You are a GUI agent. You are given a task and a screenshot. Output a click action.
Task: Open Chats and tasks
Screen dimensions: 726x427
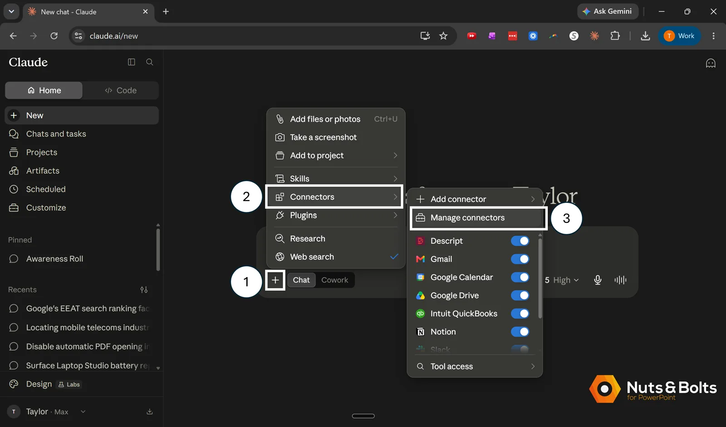click(x=82, y=134)
